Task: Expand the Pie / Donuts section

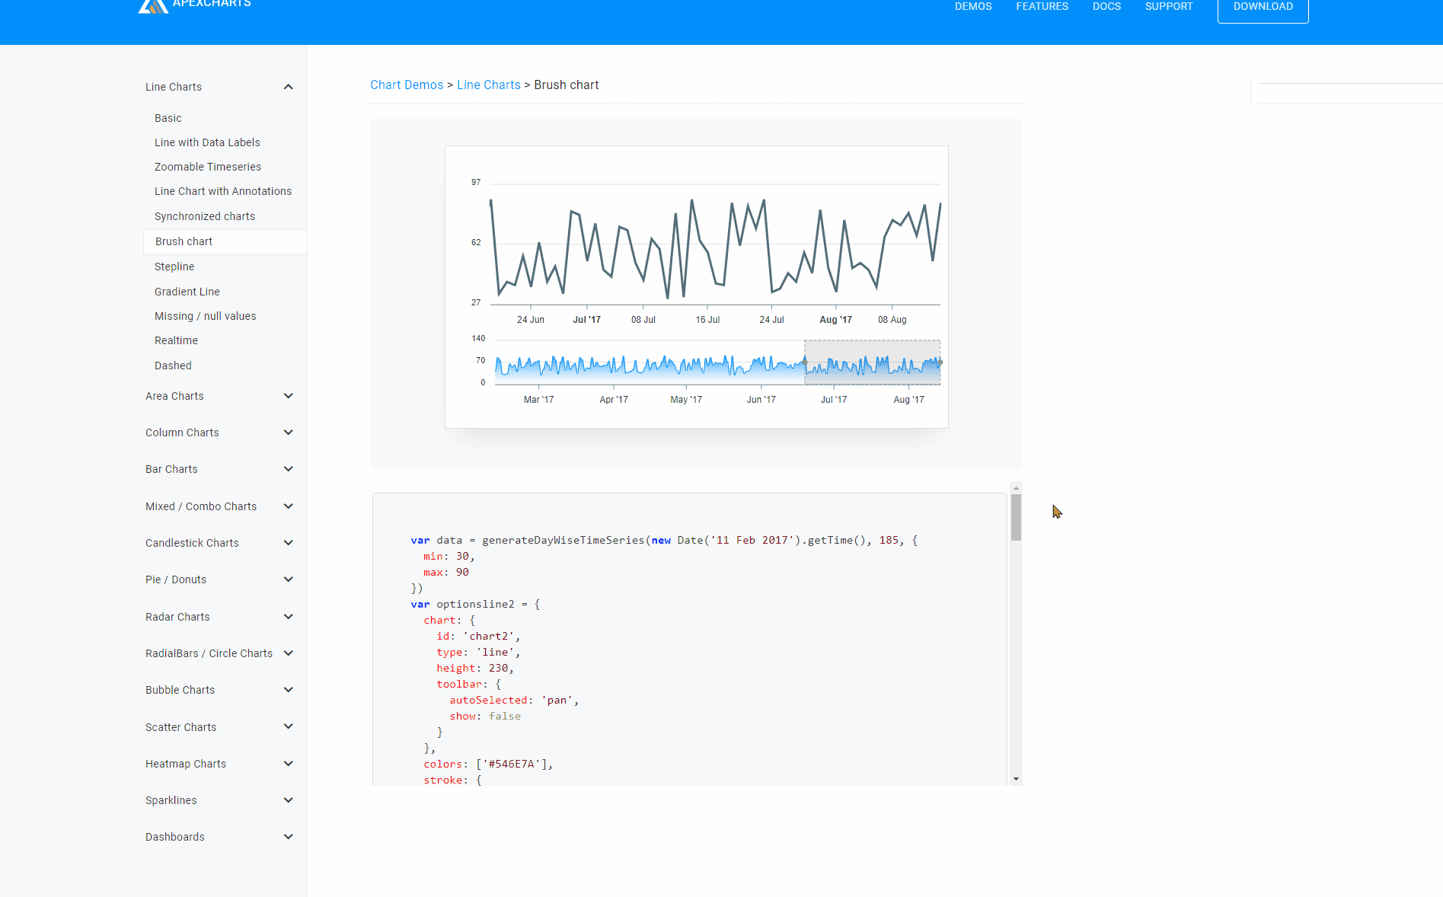Action: pos(289,579)
